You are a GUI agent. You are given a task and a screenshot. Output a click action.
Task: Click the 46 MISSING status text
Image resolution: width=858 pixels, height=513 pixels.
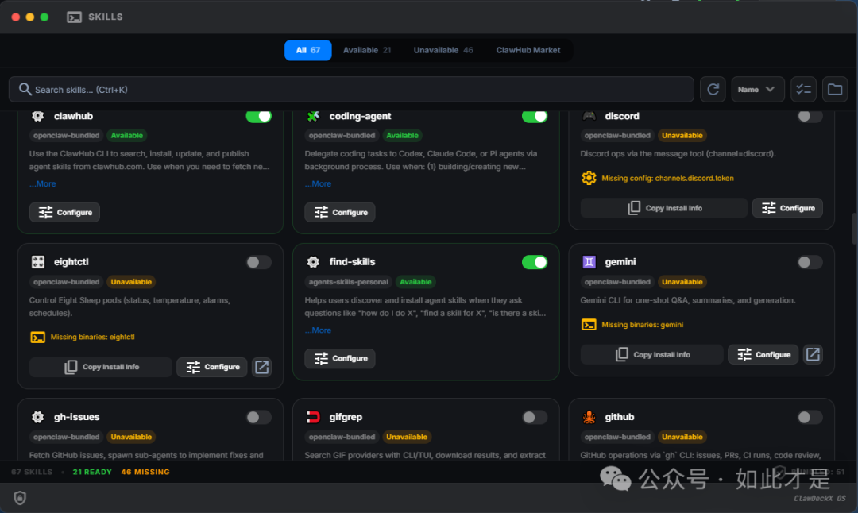[145, 472]
